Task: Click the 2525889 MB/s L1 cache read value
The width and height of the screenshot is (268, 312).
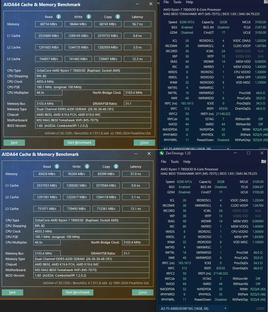Action: tap(49, 36)
